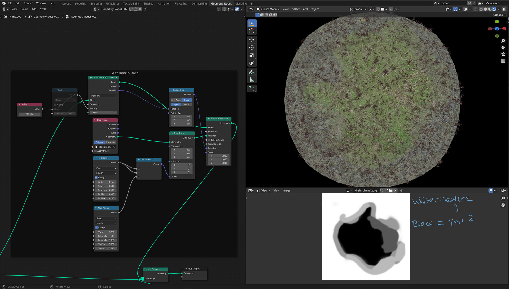This screenshot has height=289, width=509.
Task: Select the Euler button in Rotate Euler
Action: click(187, 100)
